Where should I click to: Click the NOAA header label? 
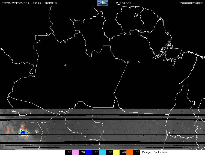37,3
